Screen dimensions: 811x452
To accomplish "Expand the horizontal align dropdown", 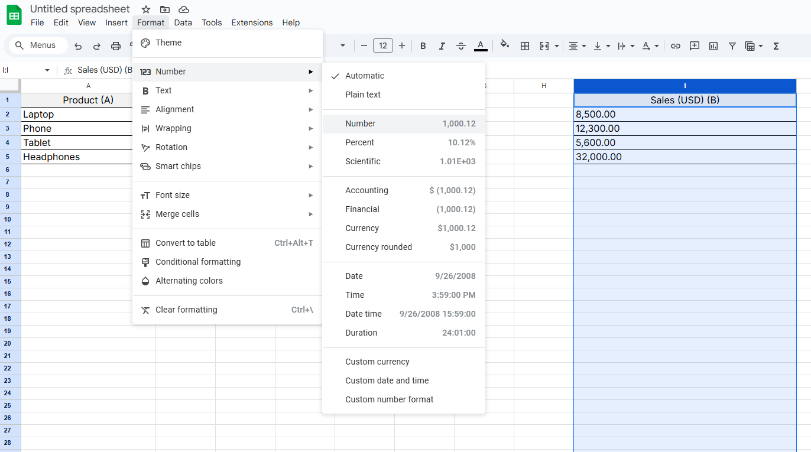I will pos(576,46).
